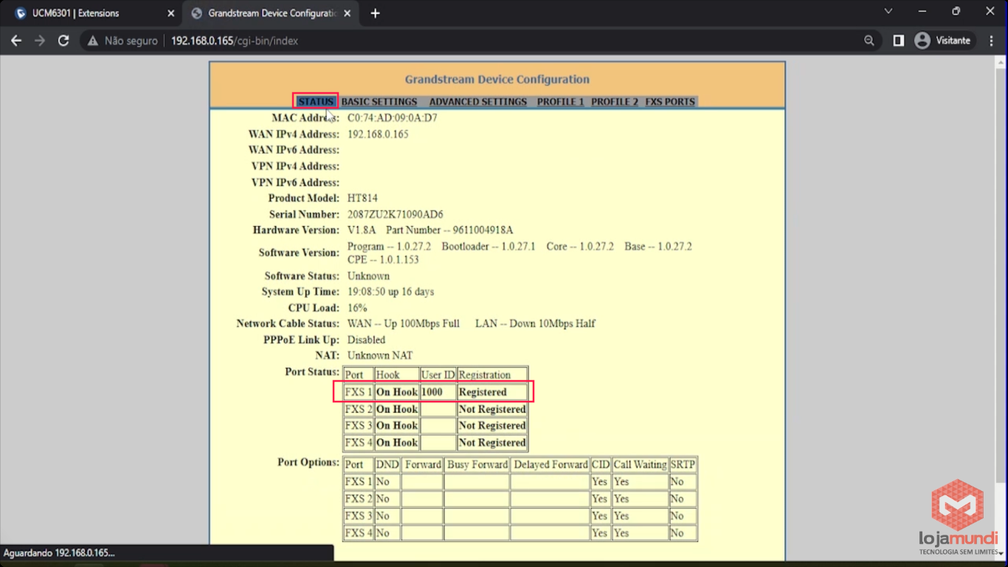Open the Visitante profile button

pos(942,41)
